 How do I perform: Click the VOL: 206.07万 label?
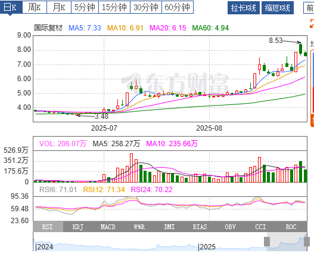click(63, 144)
